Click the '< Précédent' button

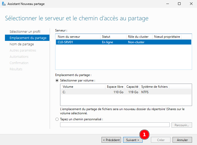[x=111, y=140]
